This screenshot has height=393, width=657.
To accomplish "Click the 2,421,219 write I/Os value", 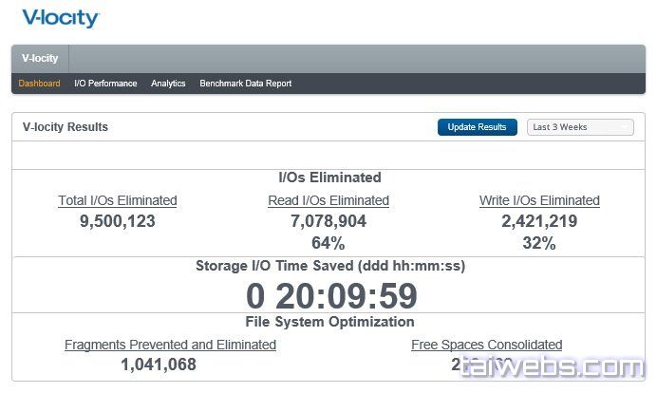I will [x=539, y=221].
